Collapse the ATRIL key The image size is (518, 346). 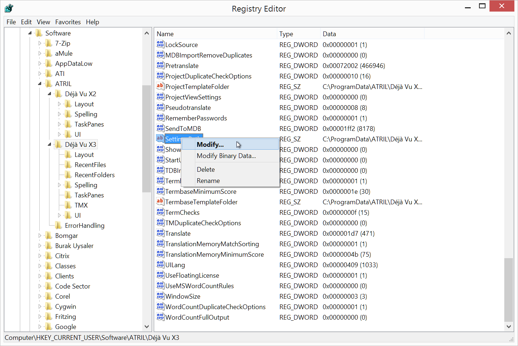(40, 84)
